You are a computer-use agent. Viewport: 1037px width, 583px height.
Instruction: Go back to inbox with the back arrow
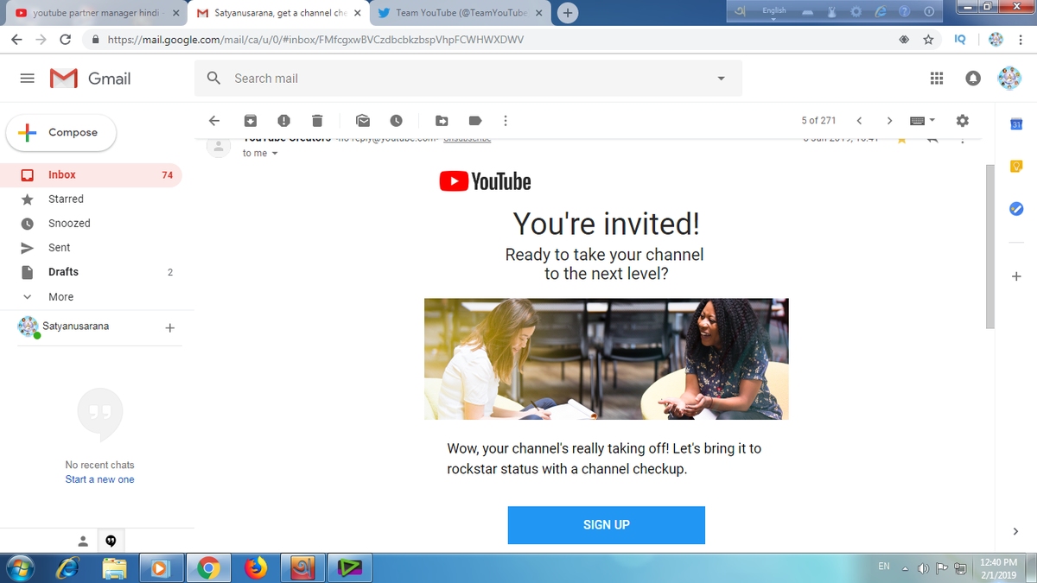click(x=214, y=120)
